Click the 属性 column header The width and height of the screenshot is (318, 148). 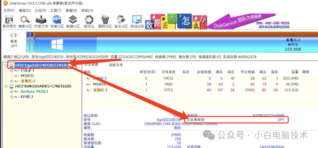305,72
